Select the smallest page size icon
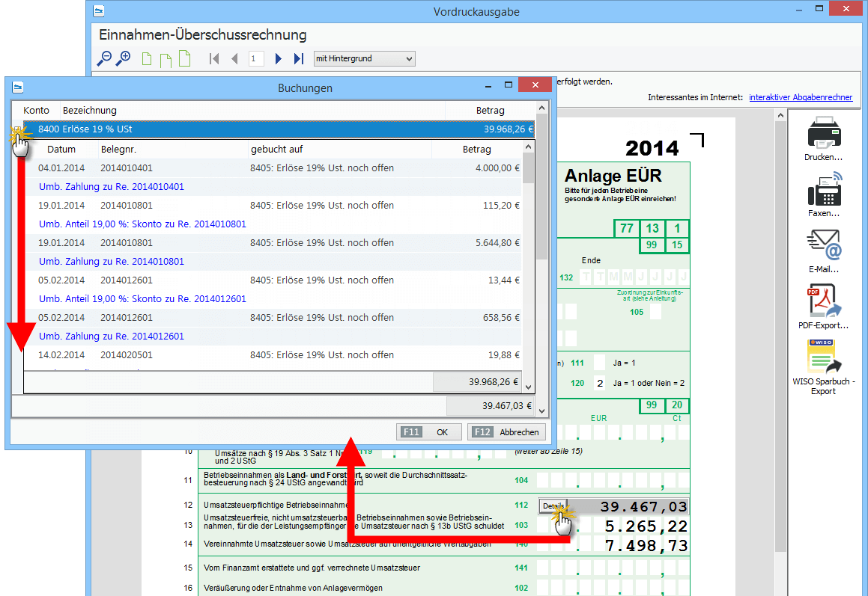 148,59
